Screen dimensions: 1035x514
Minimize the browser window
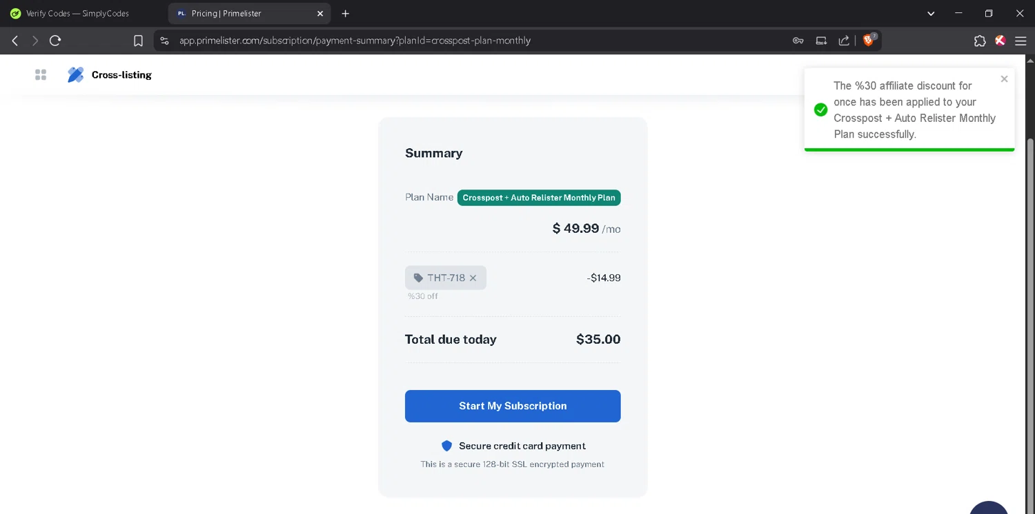click(x=958, y=13)
